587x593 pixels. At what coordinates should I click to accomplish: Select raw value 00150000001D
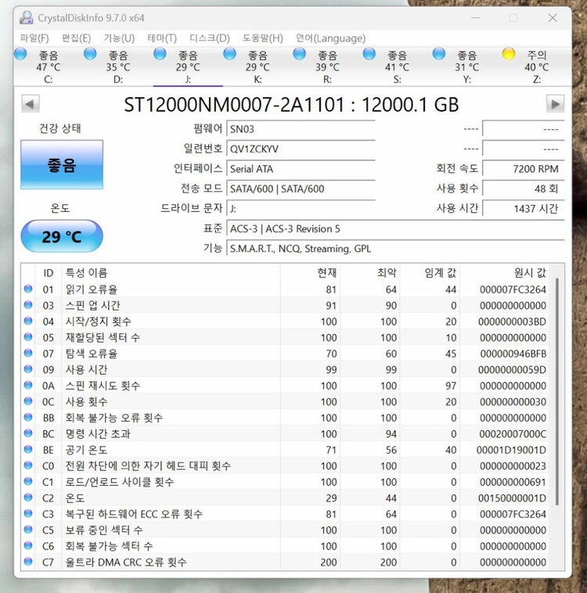512,498
